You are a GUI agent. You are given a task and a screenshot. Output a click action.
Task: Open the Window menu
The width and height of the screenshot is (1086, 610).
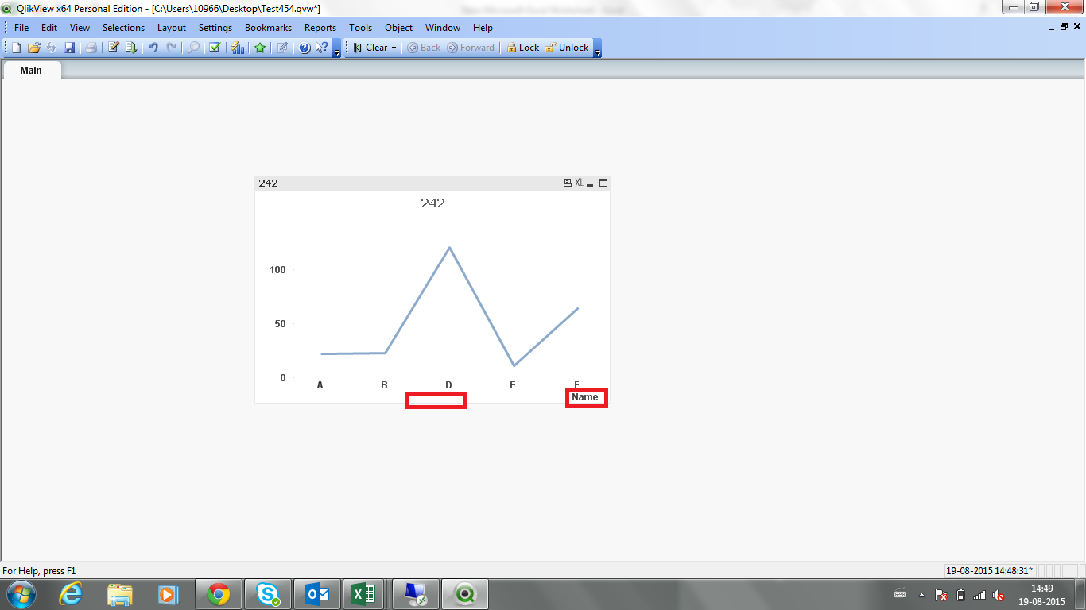point(443,27)
